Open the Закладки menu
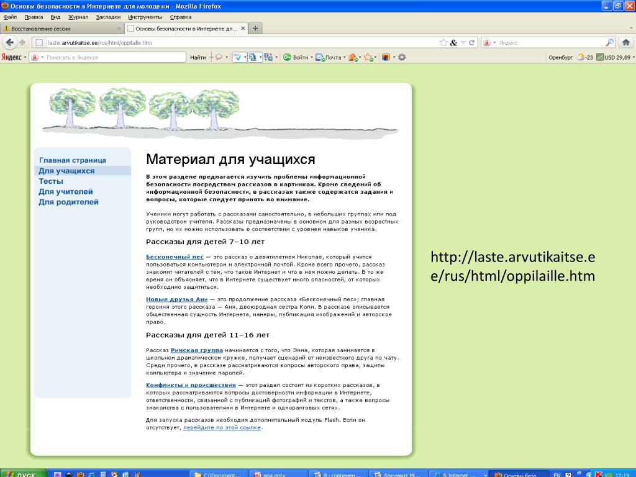Viewport: 636px width, 477px height. 108,17
